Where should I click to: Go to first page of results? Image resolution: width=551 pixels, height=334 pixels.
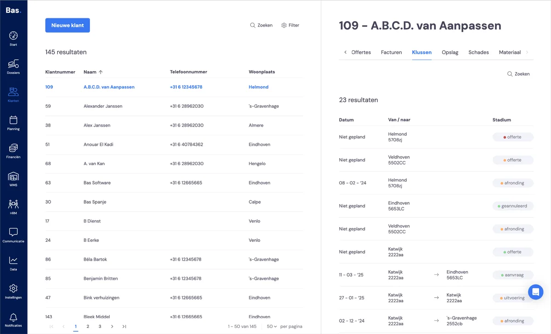[51, 327]
